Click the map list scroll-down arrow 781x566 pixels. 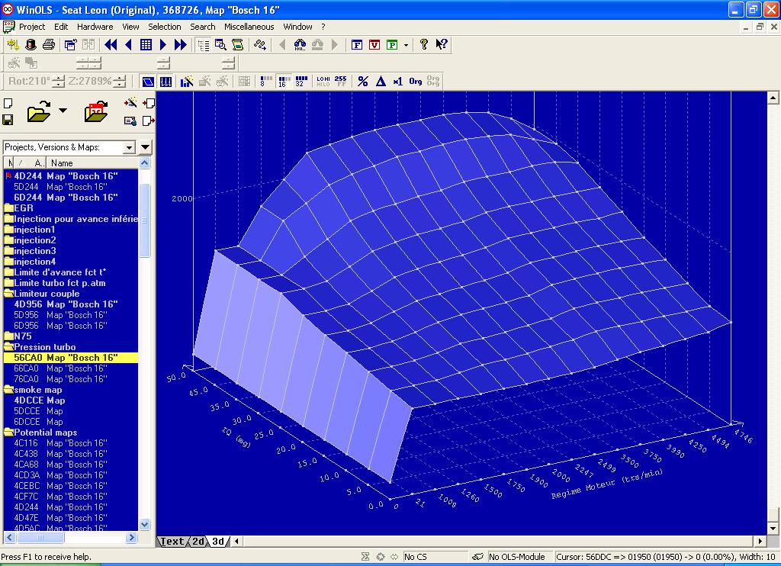coord(144,524)
